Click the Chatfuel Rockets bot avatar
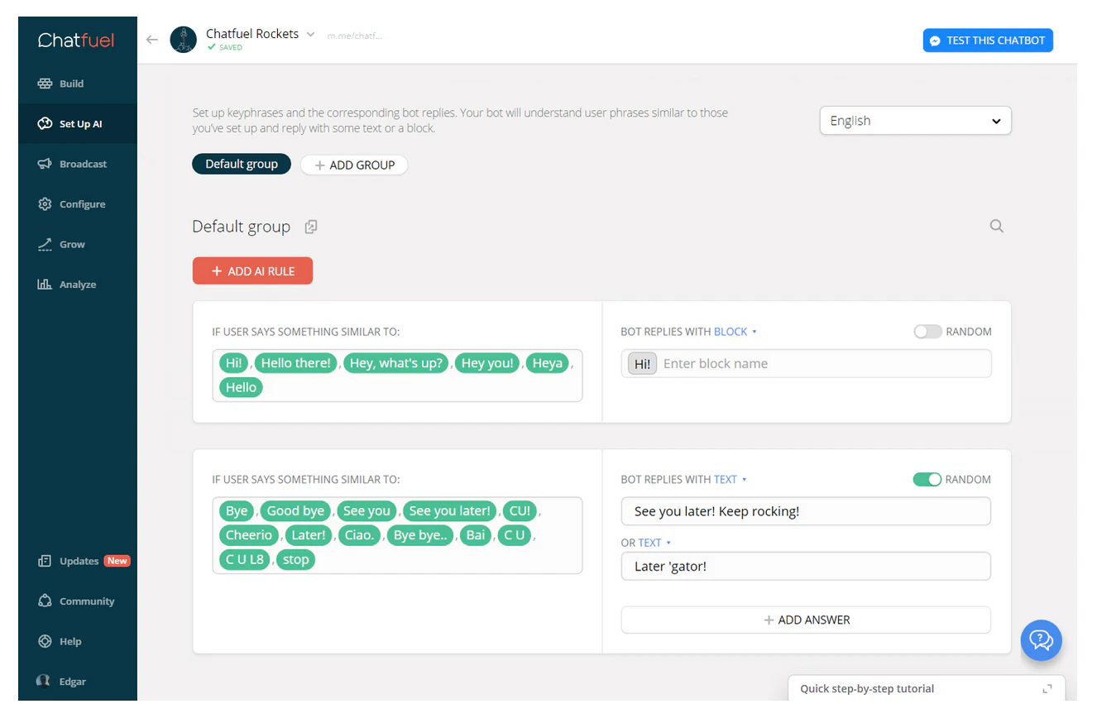The height and width of the screenshot is (723, 1097). point(184,40)
